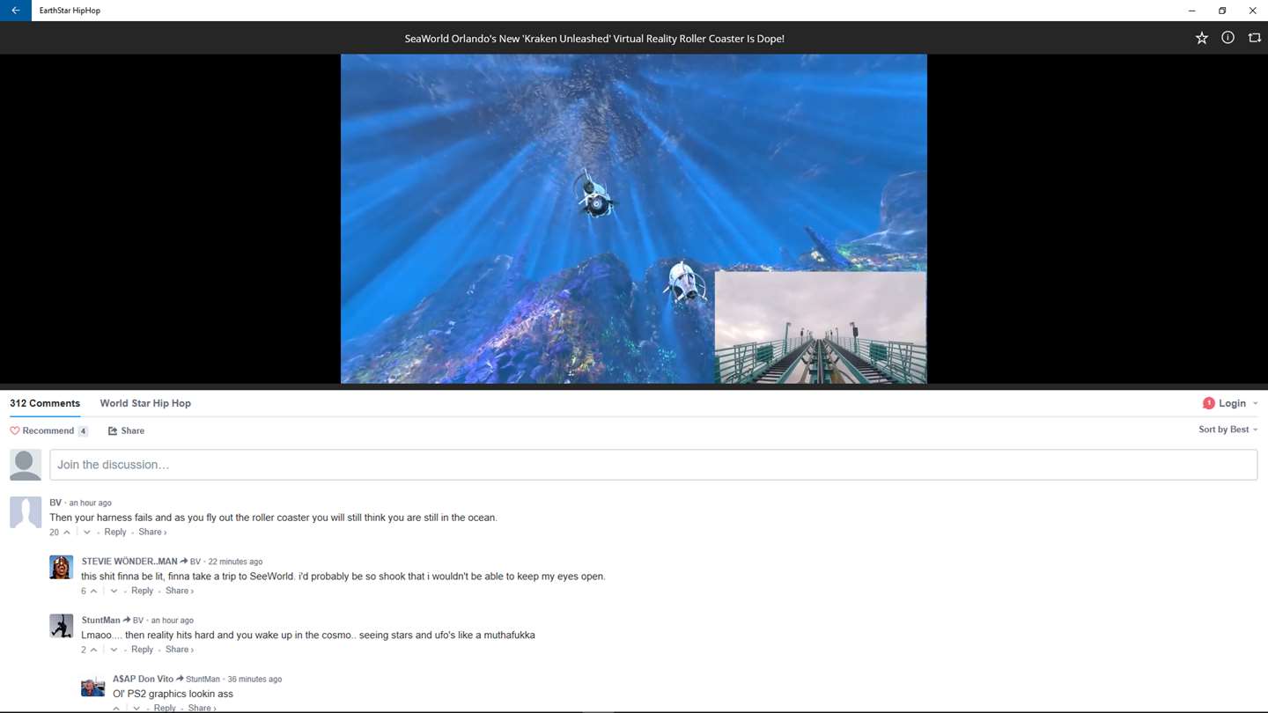This screenshot has height=713, width=1268.
Task: Open BV's profile name link
Action: pyautogui.click(x=55, y=503)
